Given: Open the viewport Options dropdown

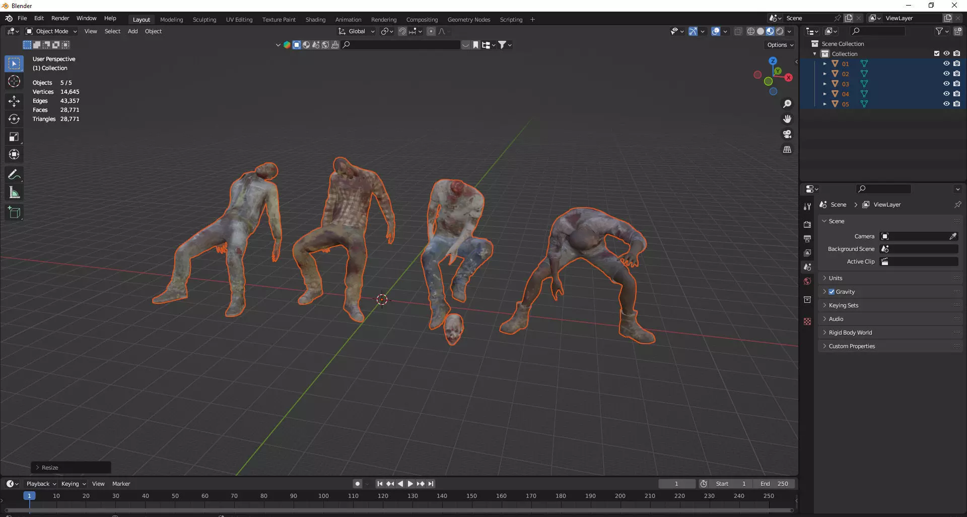Looking at the screenshot, I should (x=780, y=45).
